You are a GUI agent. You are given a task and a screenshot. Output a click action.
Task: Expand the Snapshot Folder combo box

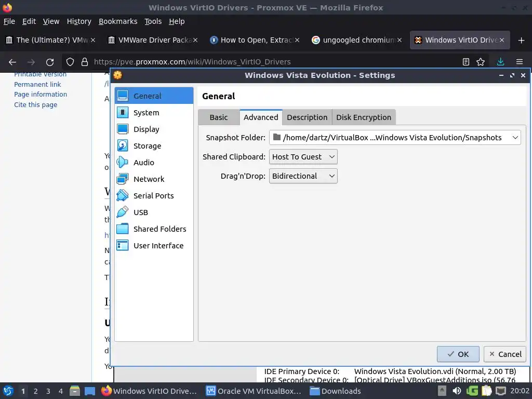pos(395,137)
